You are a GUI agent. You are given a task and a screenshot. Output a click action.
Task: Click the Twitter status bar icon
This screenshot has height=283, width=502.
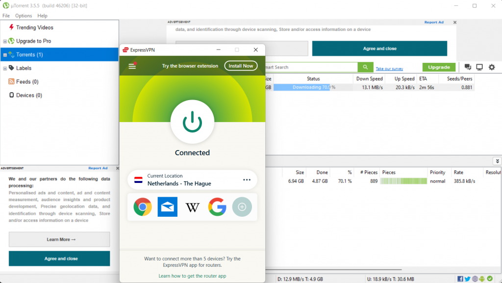(x=467, y=279)
